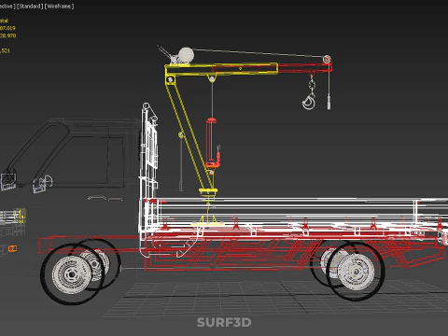Select the nearest front wheel hub
This screenshot has height=336, width=448.
coord(72,274)
